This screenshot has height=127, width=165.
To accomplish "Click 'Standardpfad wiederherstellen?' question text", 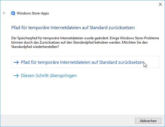I will click(x=35, y=47).
